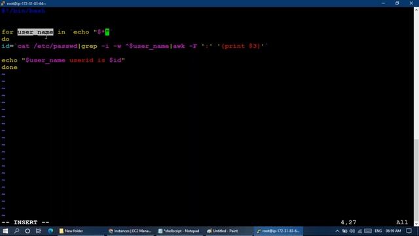Select the root PuTTY taskbar window
The image size is (419, 236).
(x=278, y=231)
